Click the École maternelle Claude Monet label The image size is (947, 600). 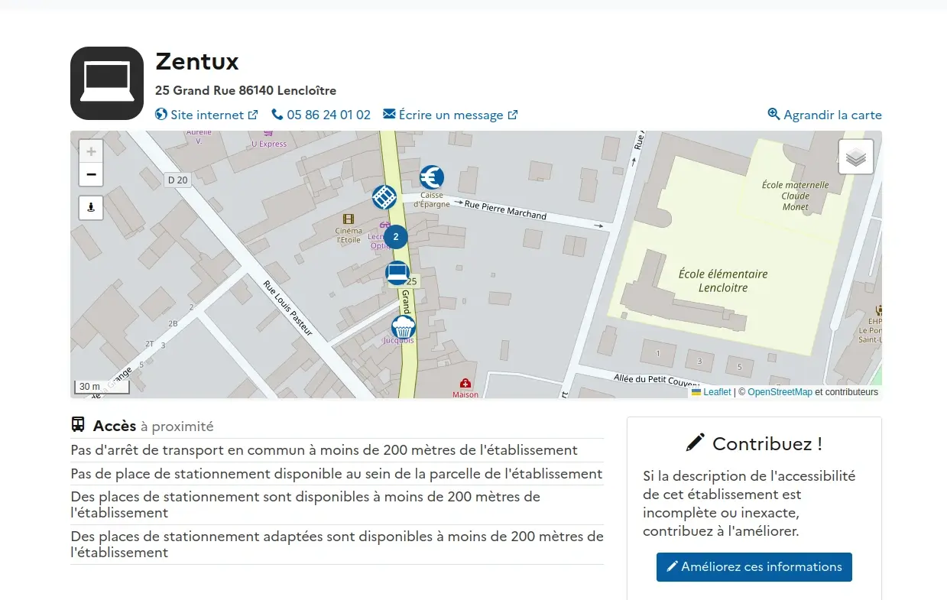795,196
